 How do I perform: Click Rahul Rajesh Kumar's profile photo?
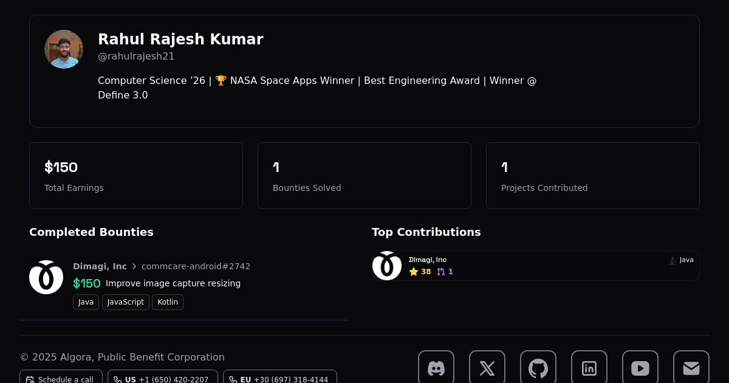(63, 49)
